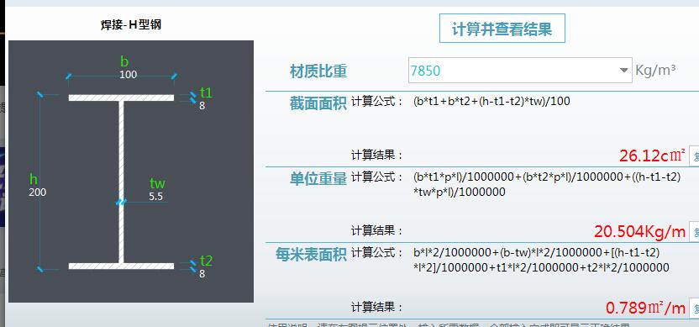Click the Kg/m³ unit label
The width and height of the screenshot is (699, 327).
tap(655, 71)
